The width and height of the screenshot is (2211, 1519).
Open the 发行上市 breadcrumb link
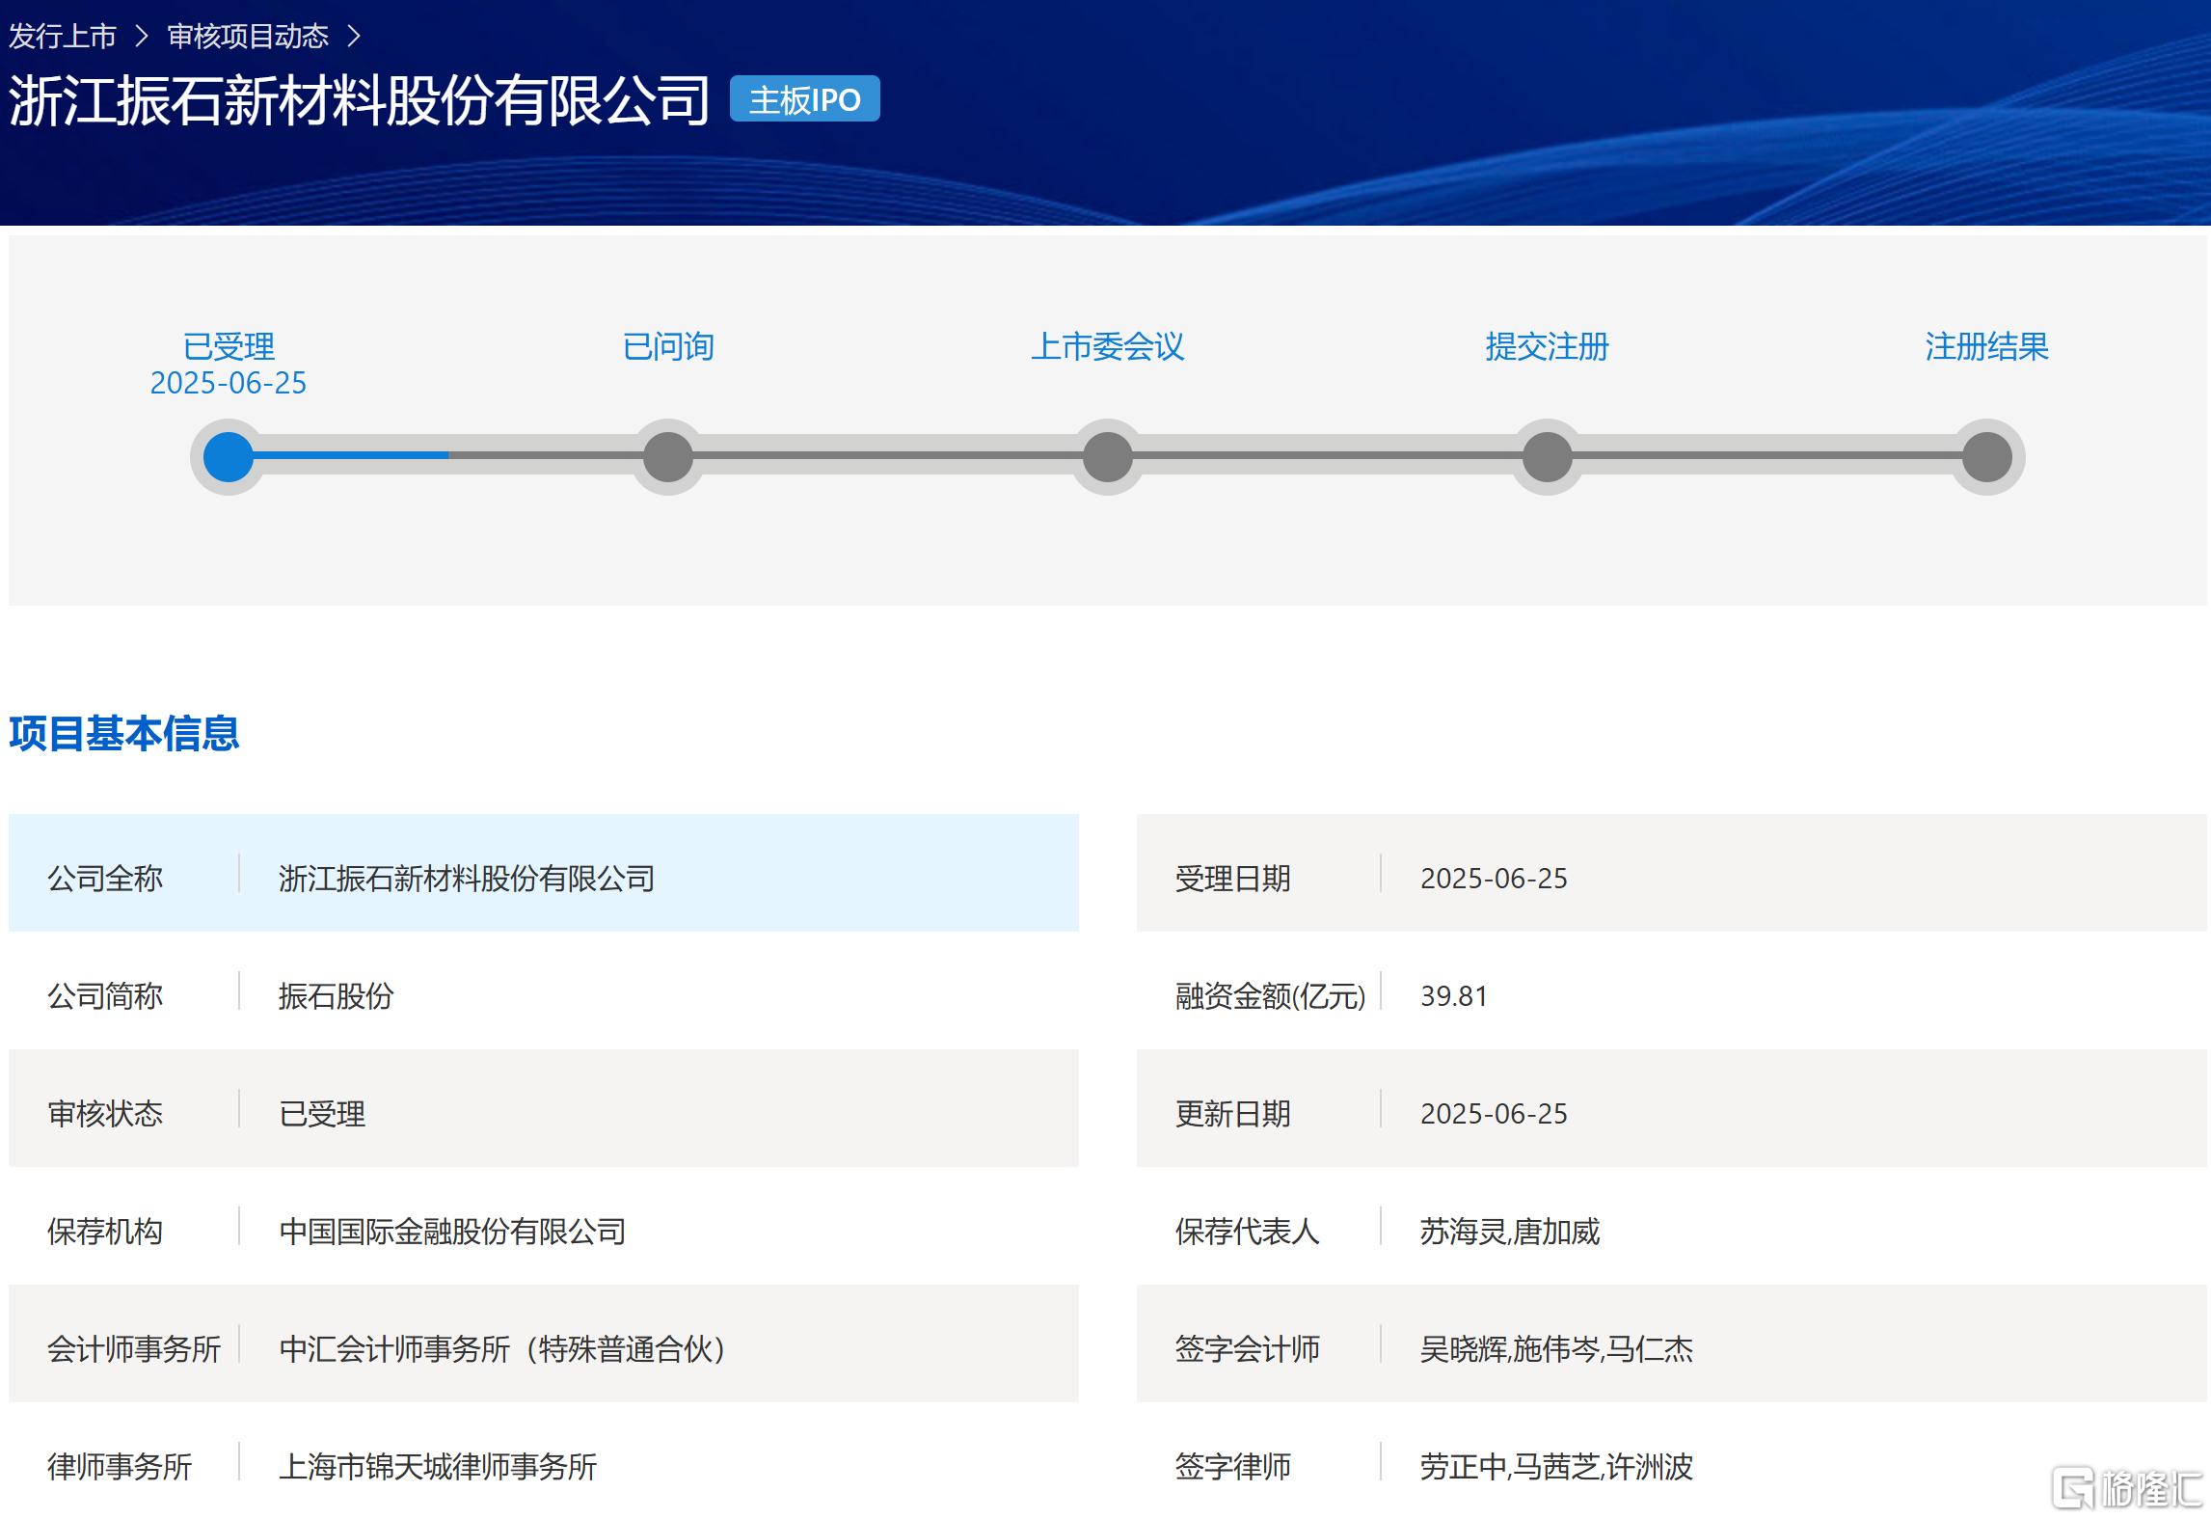tap(63, 36)
